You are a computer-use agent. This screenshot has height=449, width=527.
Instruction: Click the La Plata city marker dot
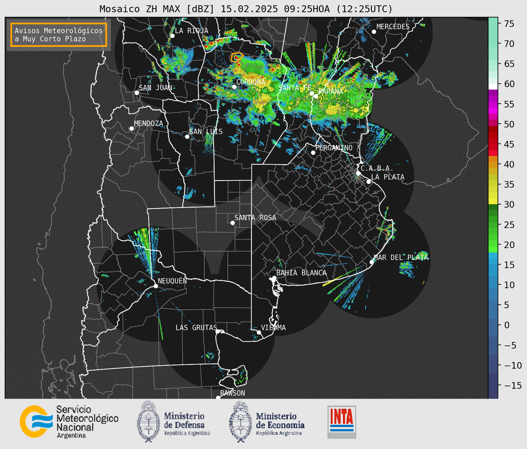369,182
